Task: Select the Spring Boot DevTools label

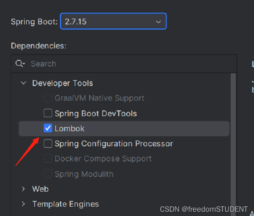Action: 96,113
